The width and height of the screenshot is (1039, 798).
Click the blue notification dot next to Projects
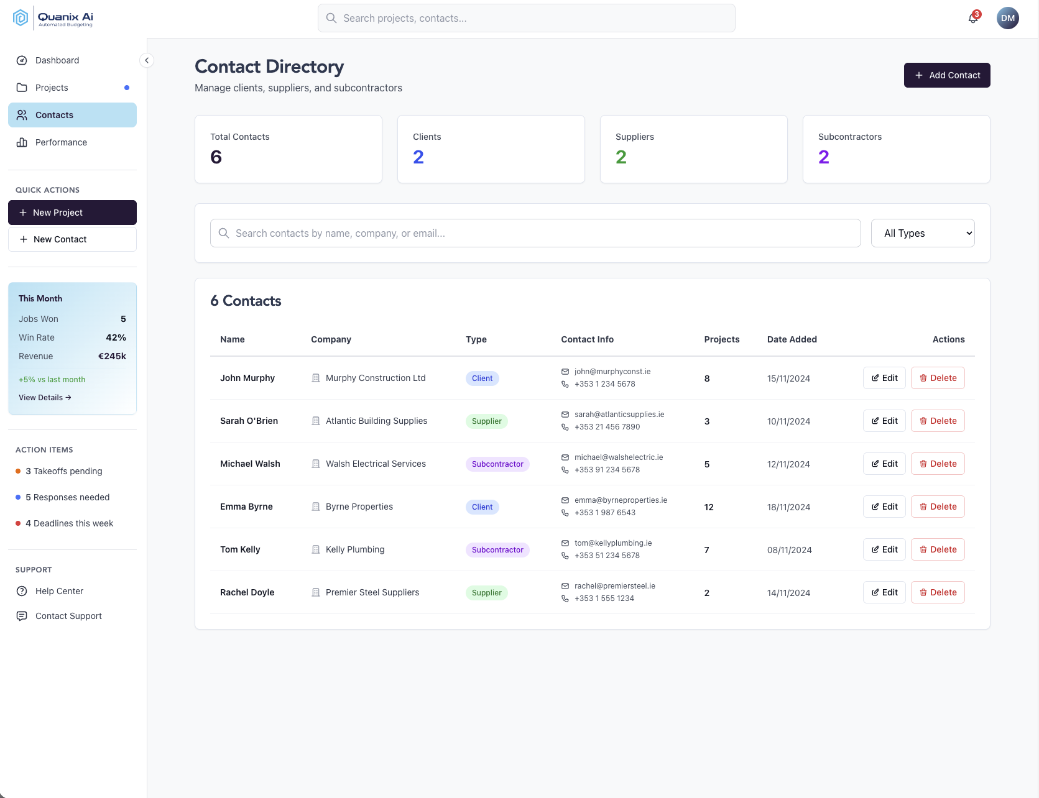tap(126, 88)
